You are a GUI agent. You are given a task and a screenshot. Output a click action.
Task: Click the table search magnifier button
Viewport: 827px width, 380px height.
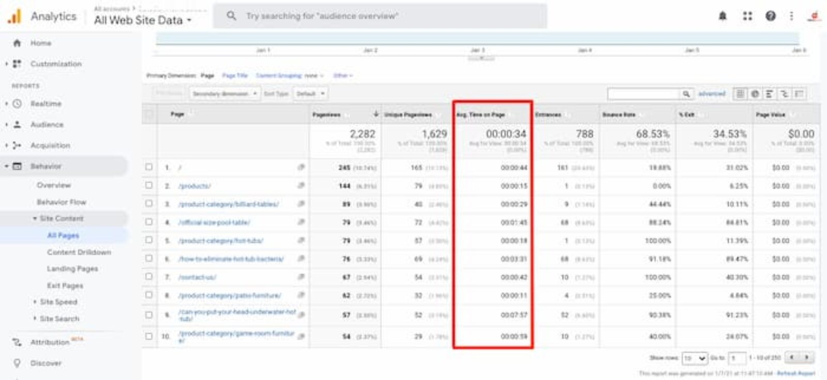click(686, 94)
